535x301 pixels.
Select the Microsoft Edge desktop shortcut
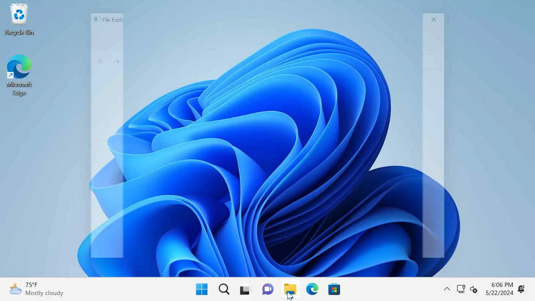(x=19, y=75)
